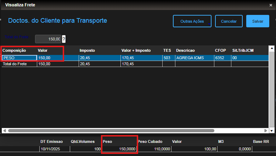This screenshot has width=276, height=156.
Task: Sort by the Composição column header
Action: click(14, 50)
